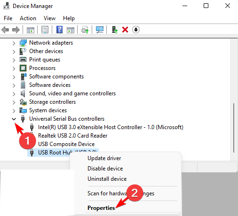238x216 pixels.
Task: Select Update driver from context menu
Action: (x=104, y=158)
